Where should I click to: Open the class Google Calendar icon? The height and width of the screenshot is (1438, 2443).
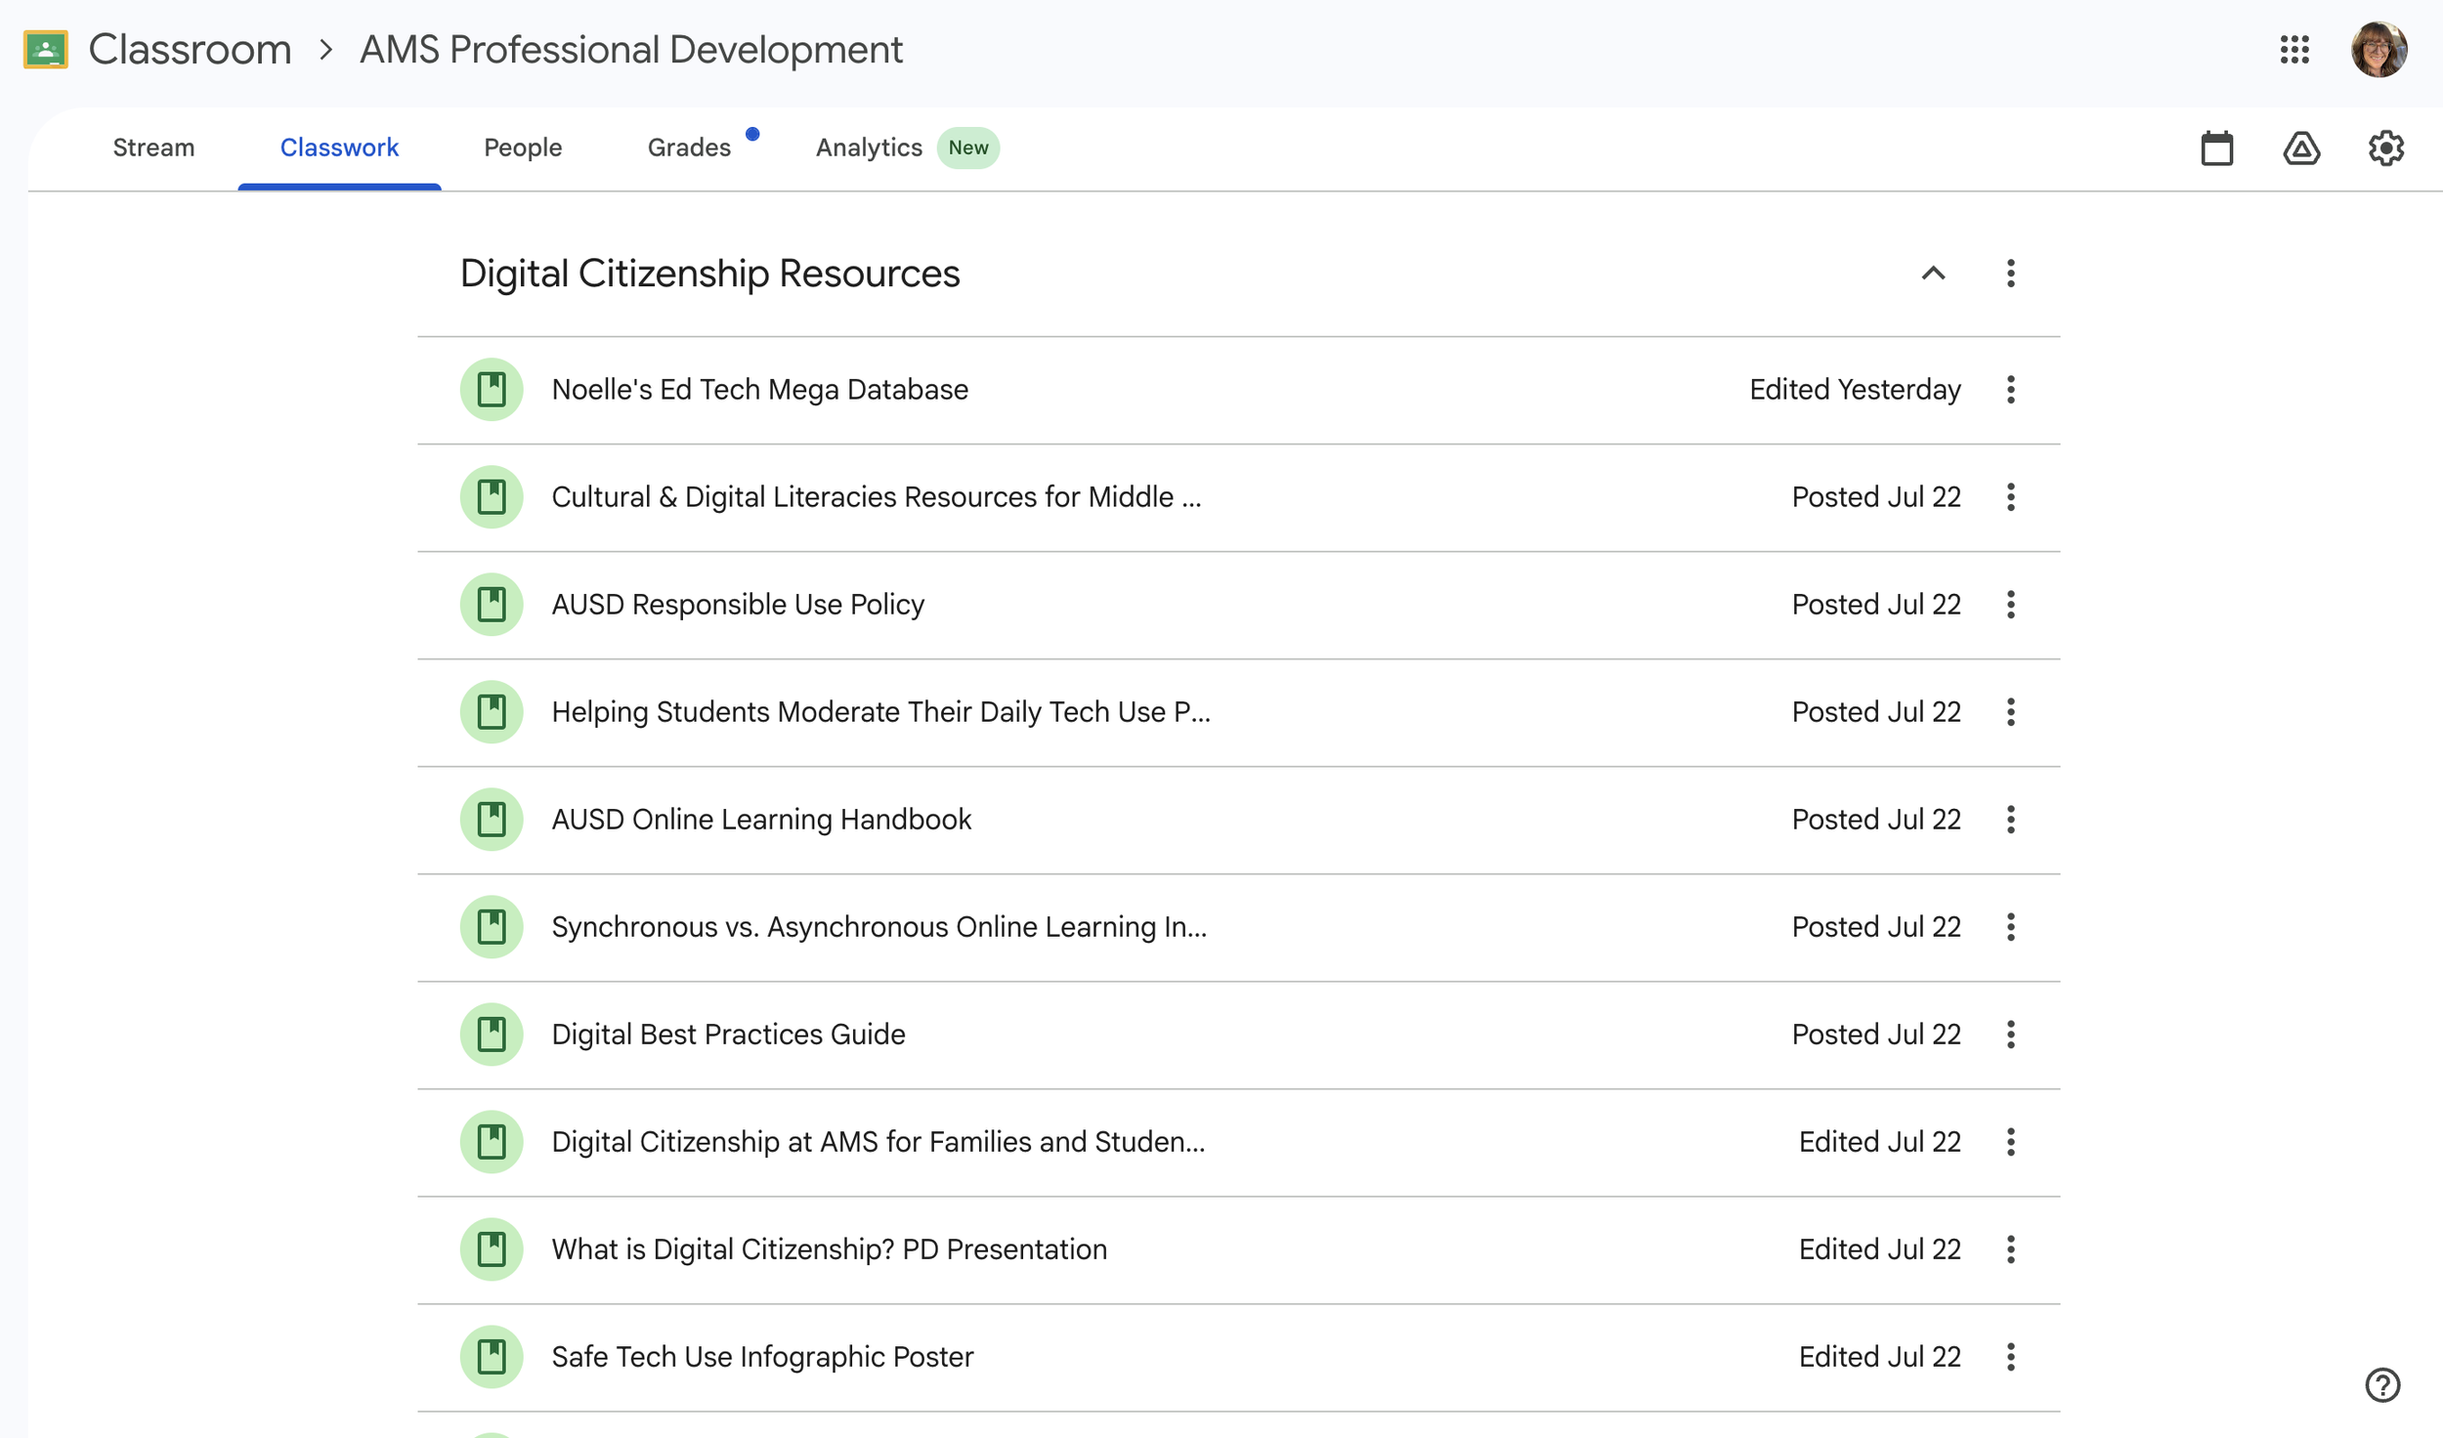click(x=2216, y=148)
